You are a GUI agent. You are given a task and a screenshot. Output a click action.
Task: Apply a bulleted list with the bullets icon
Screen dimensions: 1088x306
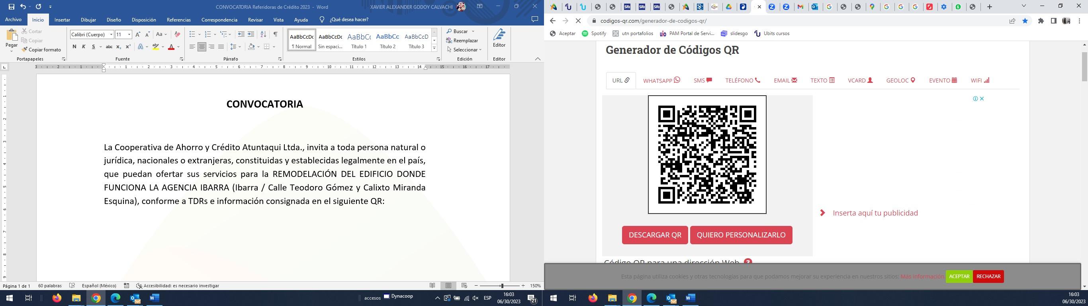coord(192,34)
